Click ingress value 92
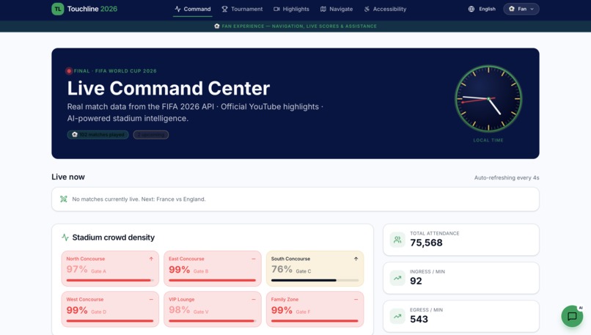 (416, 281)
